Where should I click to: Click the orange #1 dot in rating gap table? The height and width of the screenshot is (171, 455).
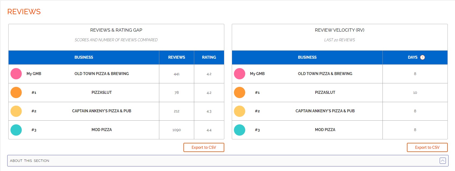[x=16, y=92]
